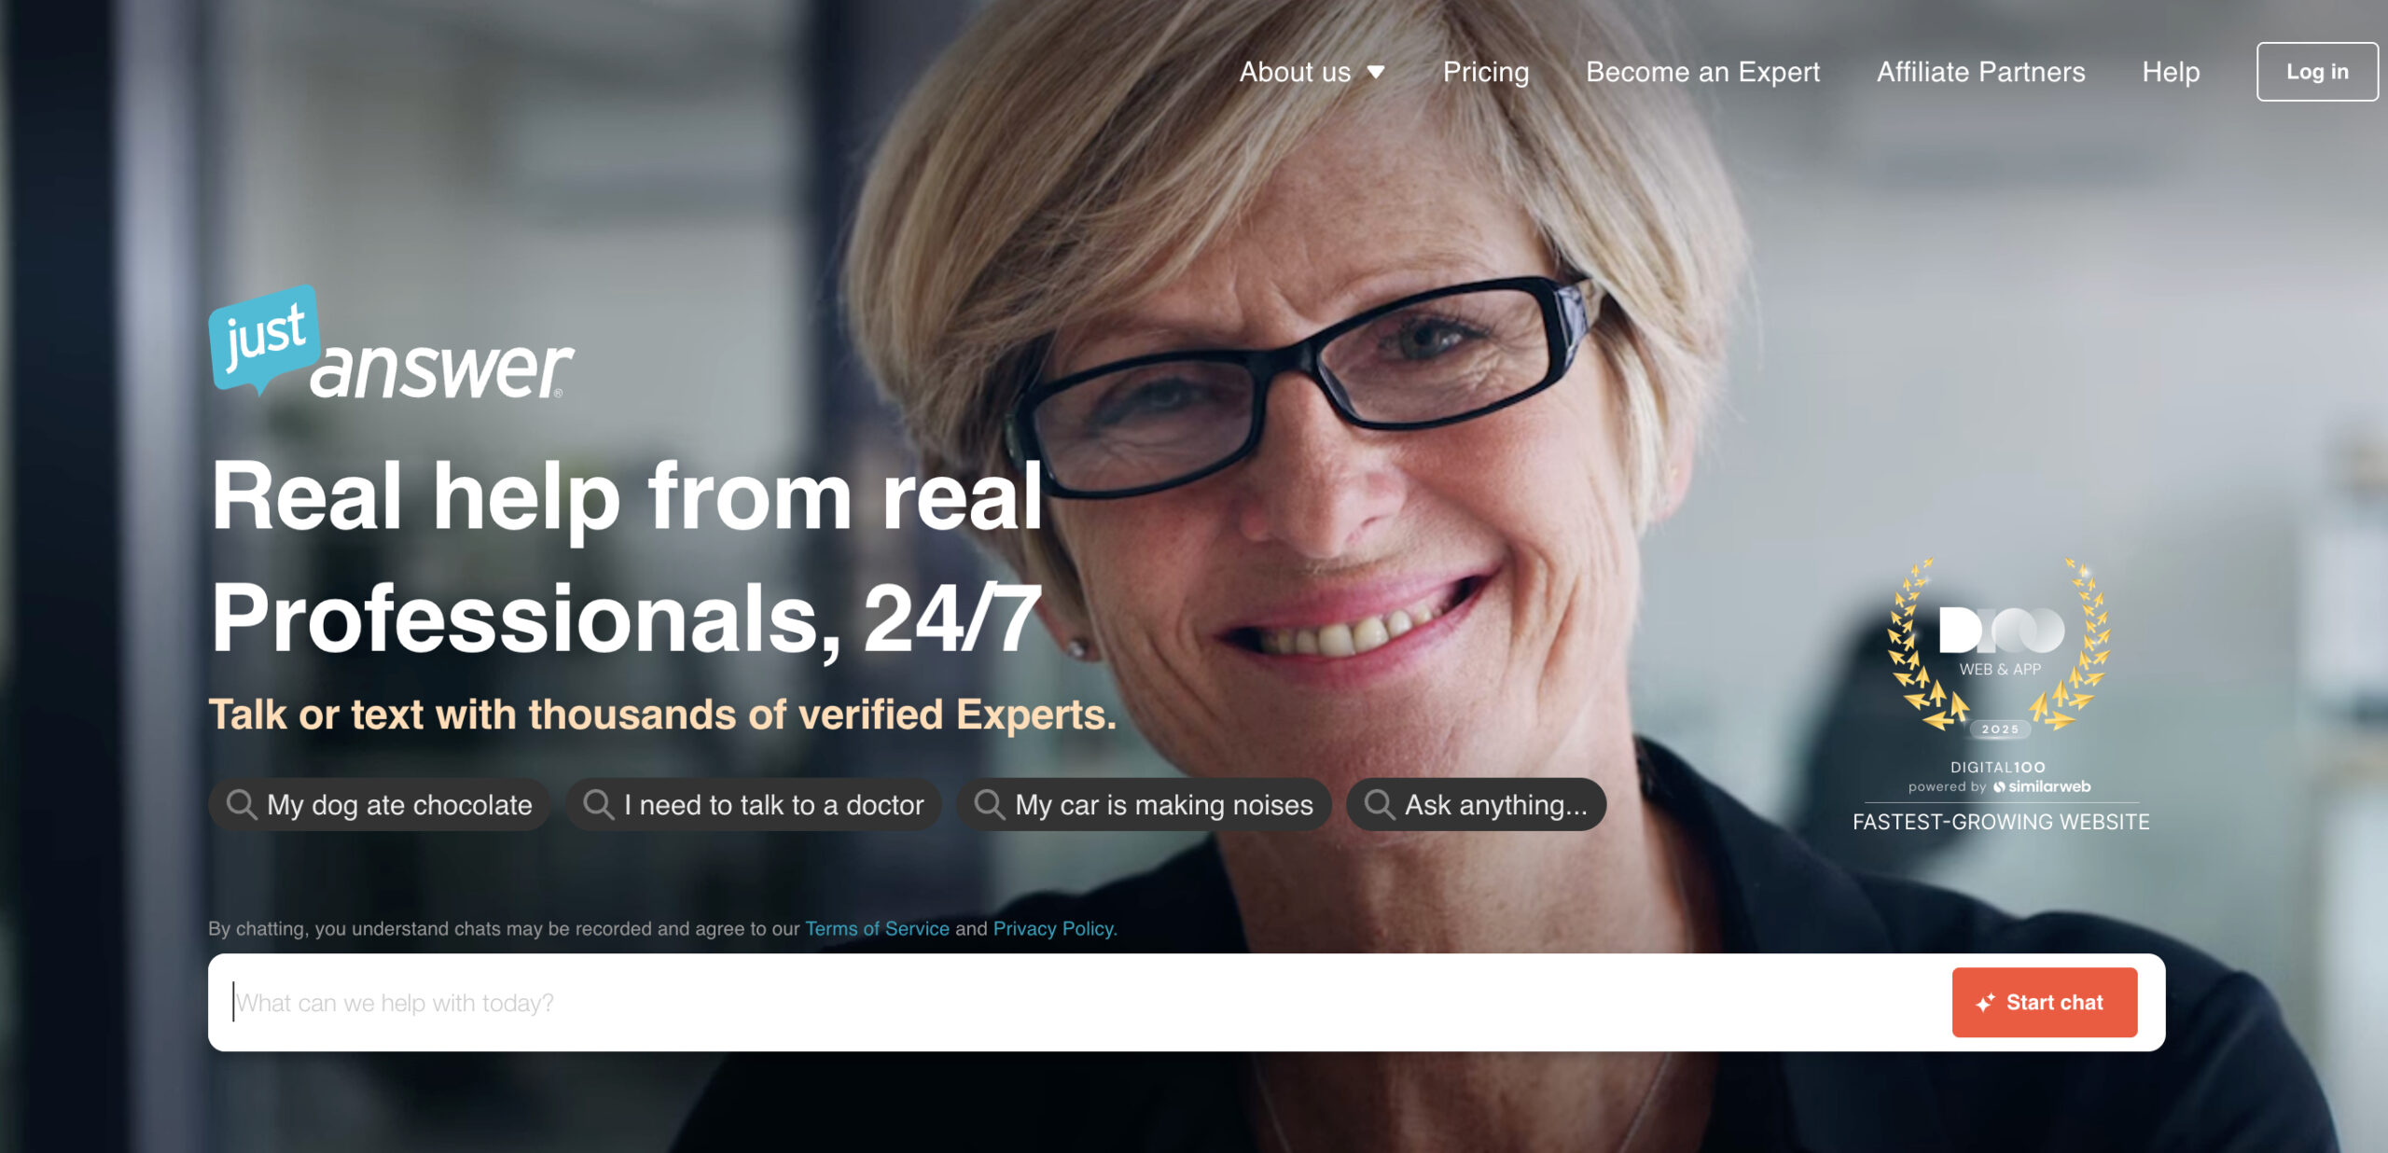Click the search icon in Ask anything
Screen dimensions: 2388x1153
pos(1379,804)
